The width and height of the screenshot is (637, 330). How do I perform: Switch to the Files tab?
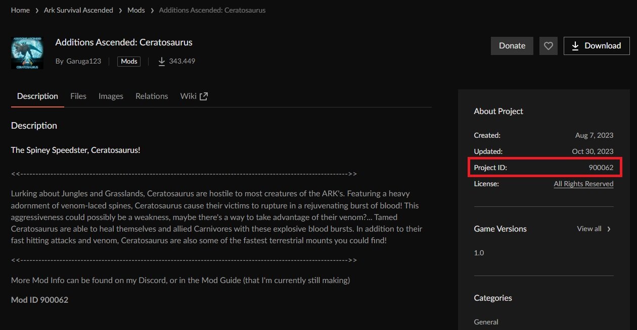[x=78, y=96]
